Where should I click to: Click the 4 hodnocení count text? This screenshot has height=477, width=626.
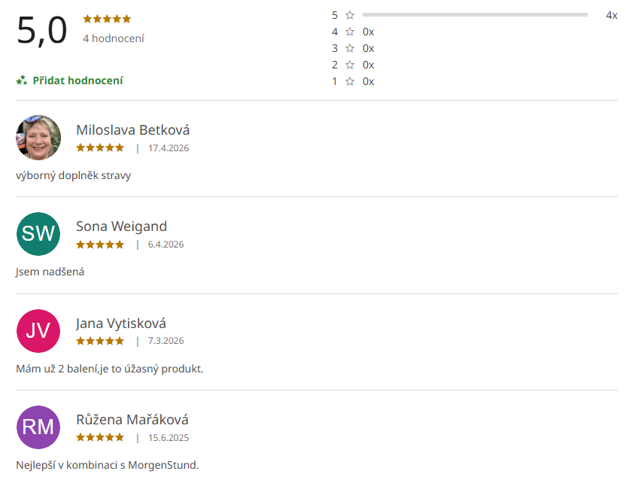coord(114,38)
